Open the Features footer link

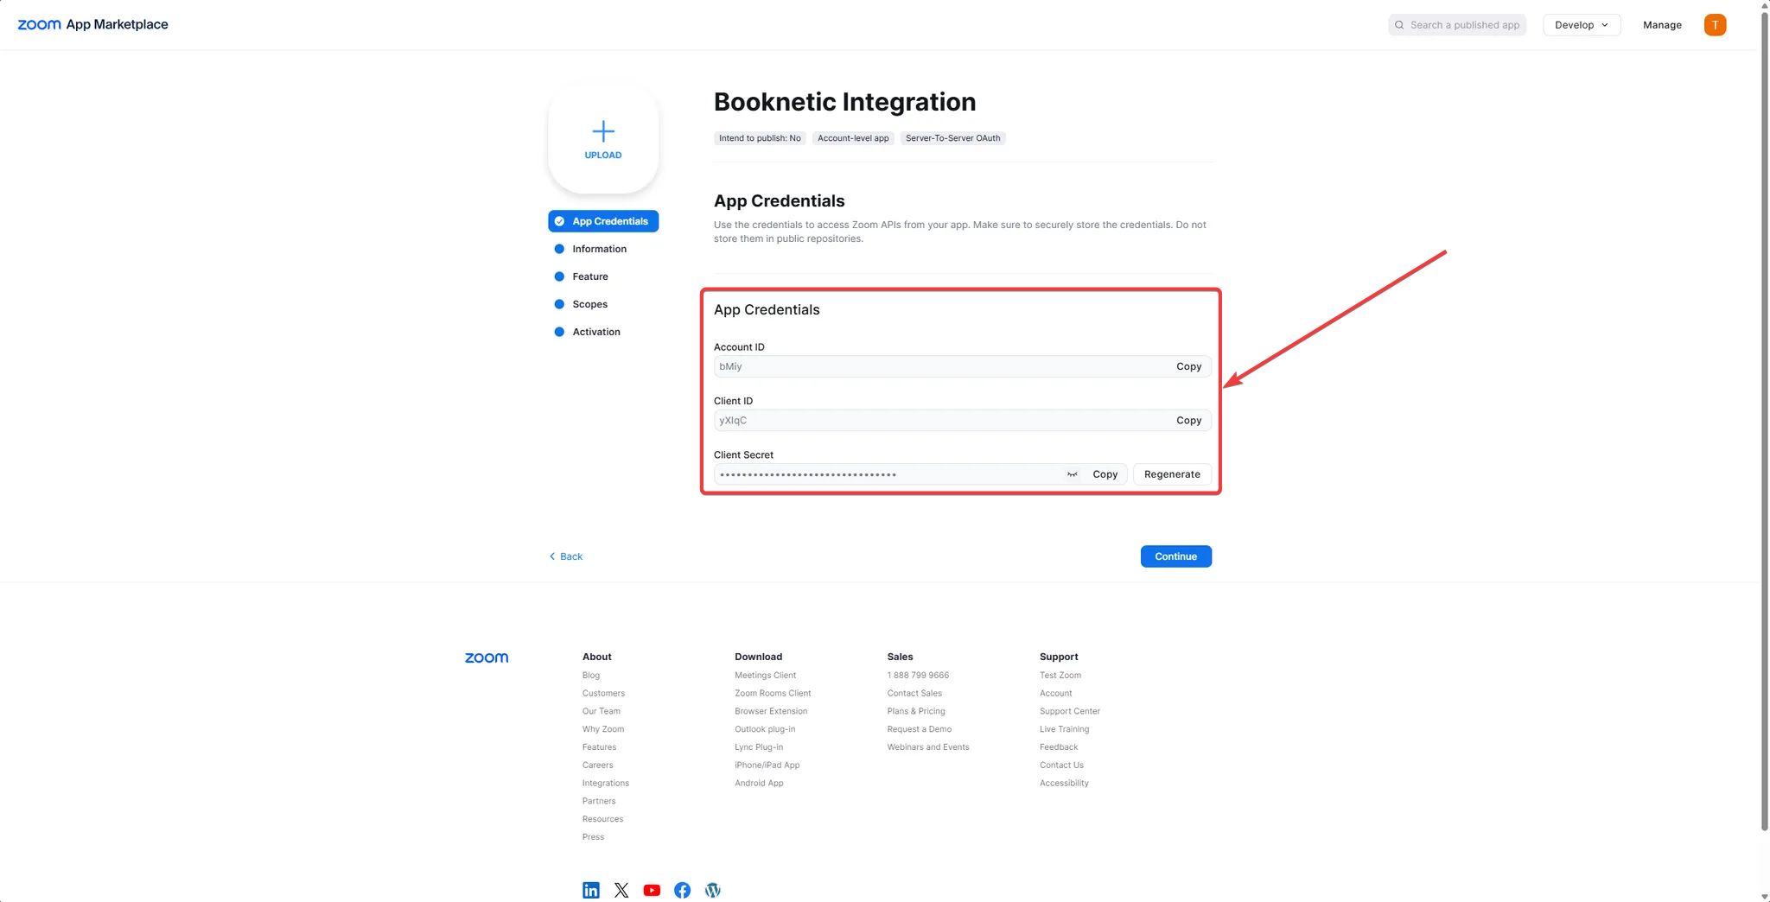(x=599, y=747)
